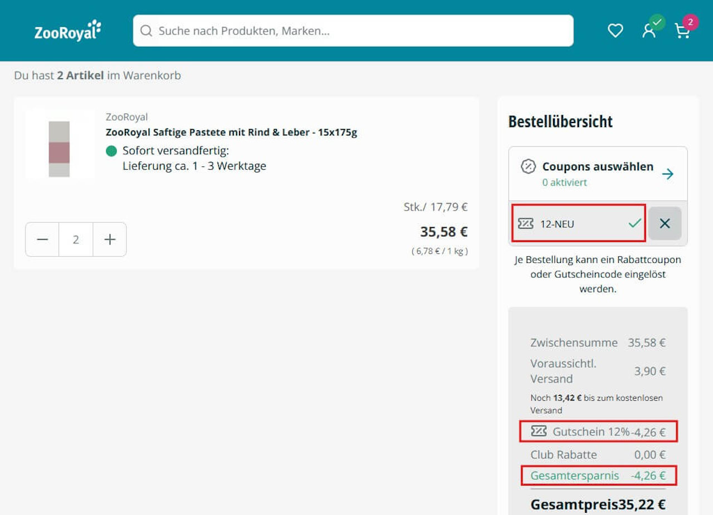
Task: Click the percent coupon badge icon
Action: click(x=528, y=166)
